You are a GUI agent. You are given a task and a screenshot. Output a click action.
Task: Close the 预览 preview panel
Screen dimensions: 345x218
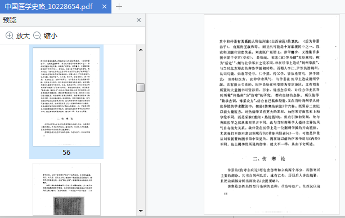tap(138, 20)
